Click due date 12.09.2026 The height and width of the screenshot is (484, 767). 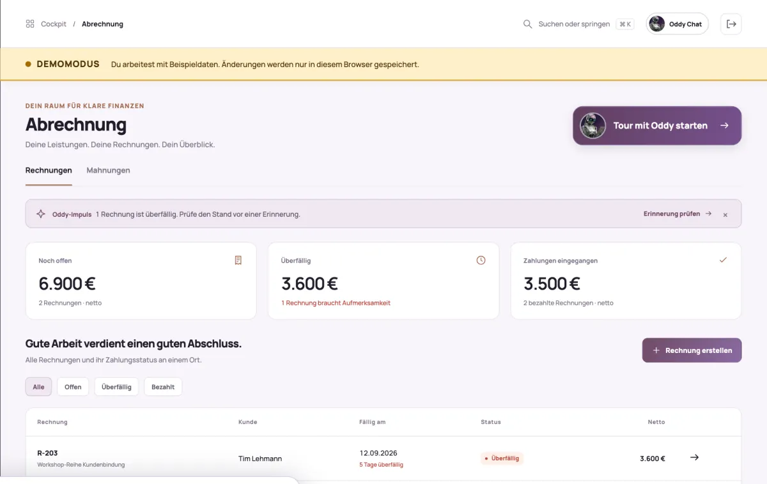click(x=378, y=453)
